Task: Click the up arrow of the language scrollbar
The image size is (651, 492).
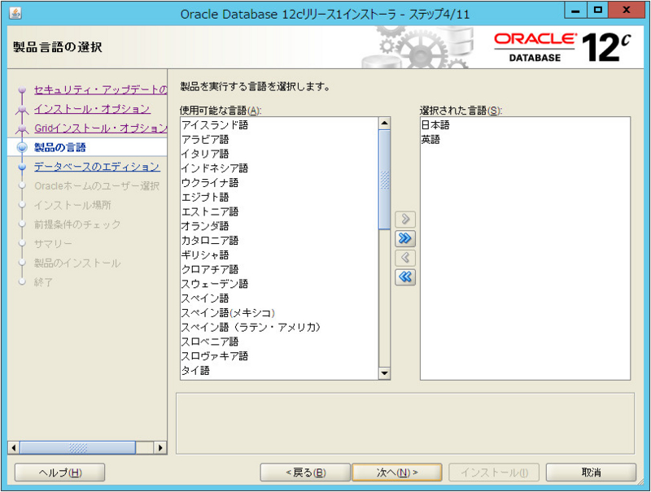Action: tap(382, 124)
